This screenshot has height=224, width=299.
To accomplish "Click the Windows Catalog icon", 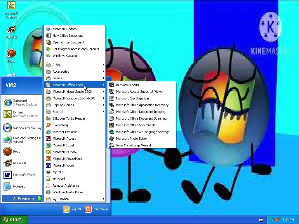I will click(x=48, y=56).
